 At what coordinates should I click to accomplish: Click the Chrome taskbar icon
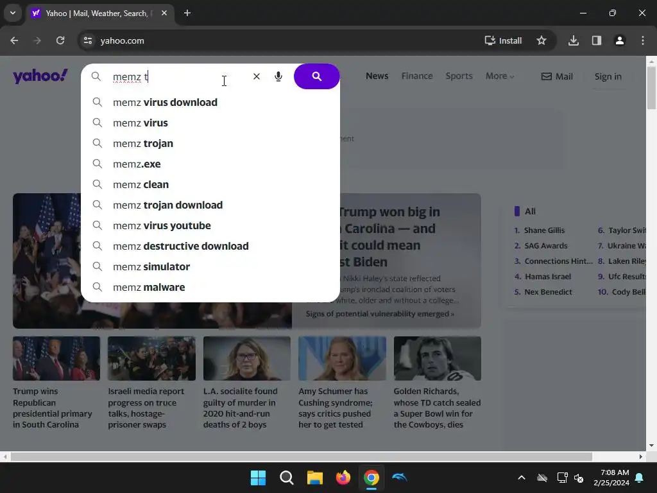point(371,478)
